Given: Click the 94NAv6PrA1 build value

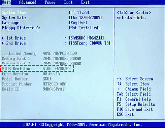Looking at the screenshot, I should tap(54, 89).
